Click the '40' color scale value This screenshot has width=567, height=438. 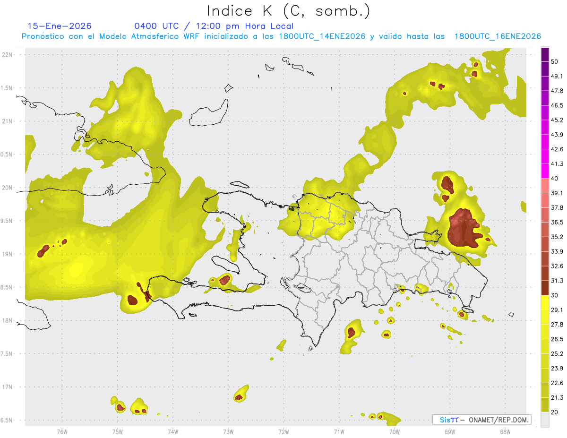click(x=555, y=178)
